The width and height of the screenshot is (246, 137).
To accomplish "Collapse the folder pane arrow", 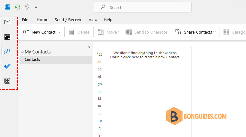I will point(89,47).
